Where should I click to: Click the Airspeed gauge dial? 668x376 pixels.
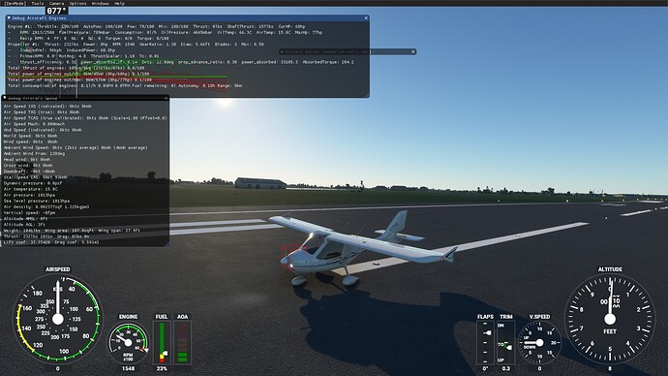58,319
